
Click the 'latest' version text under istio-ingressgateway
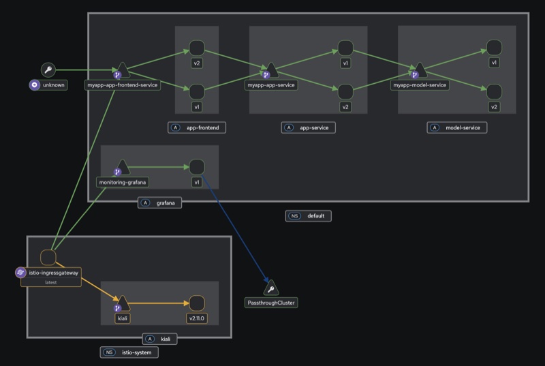coord(50,282)
